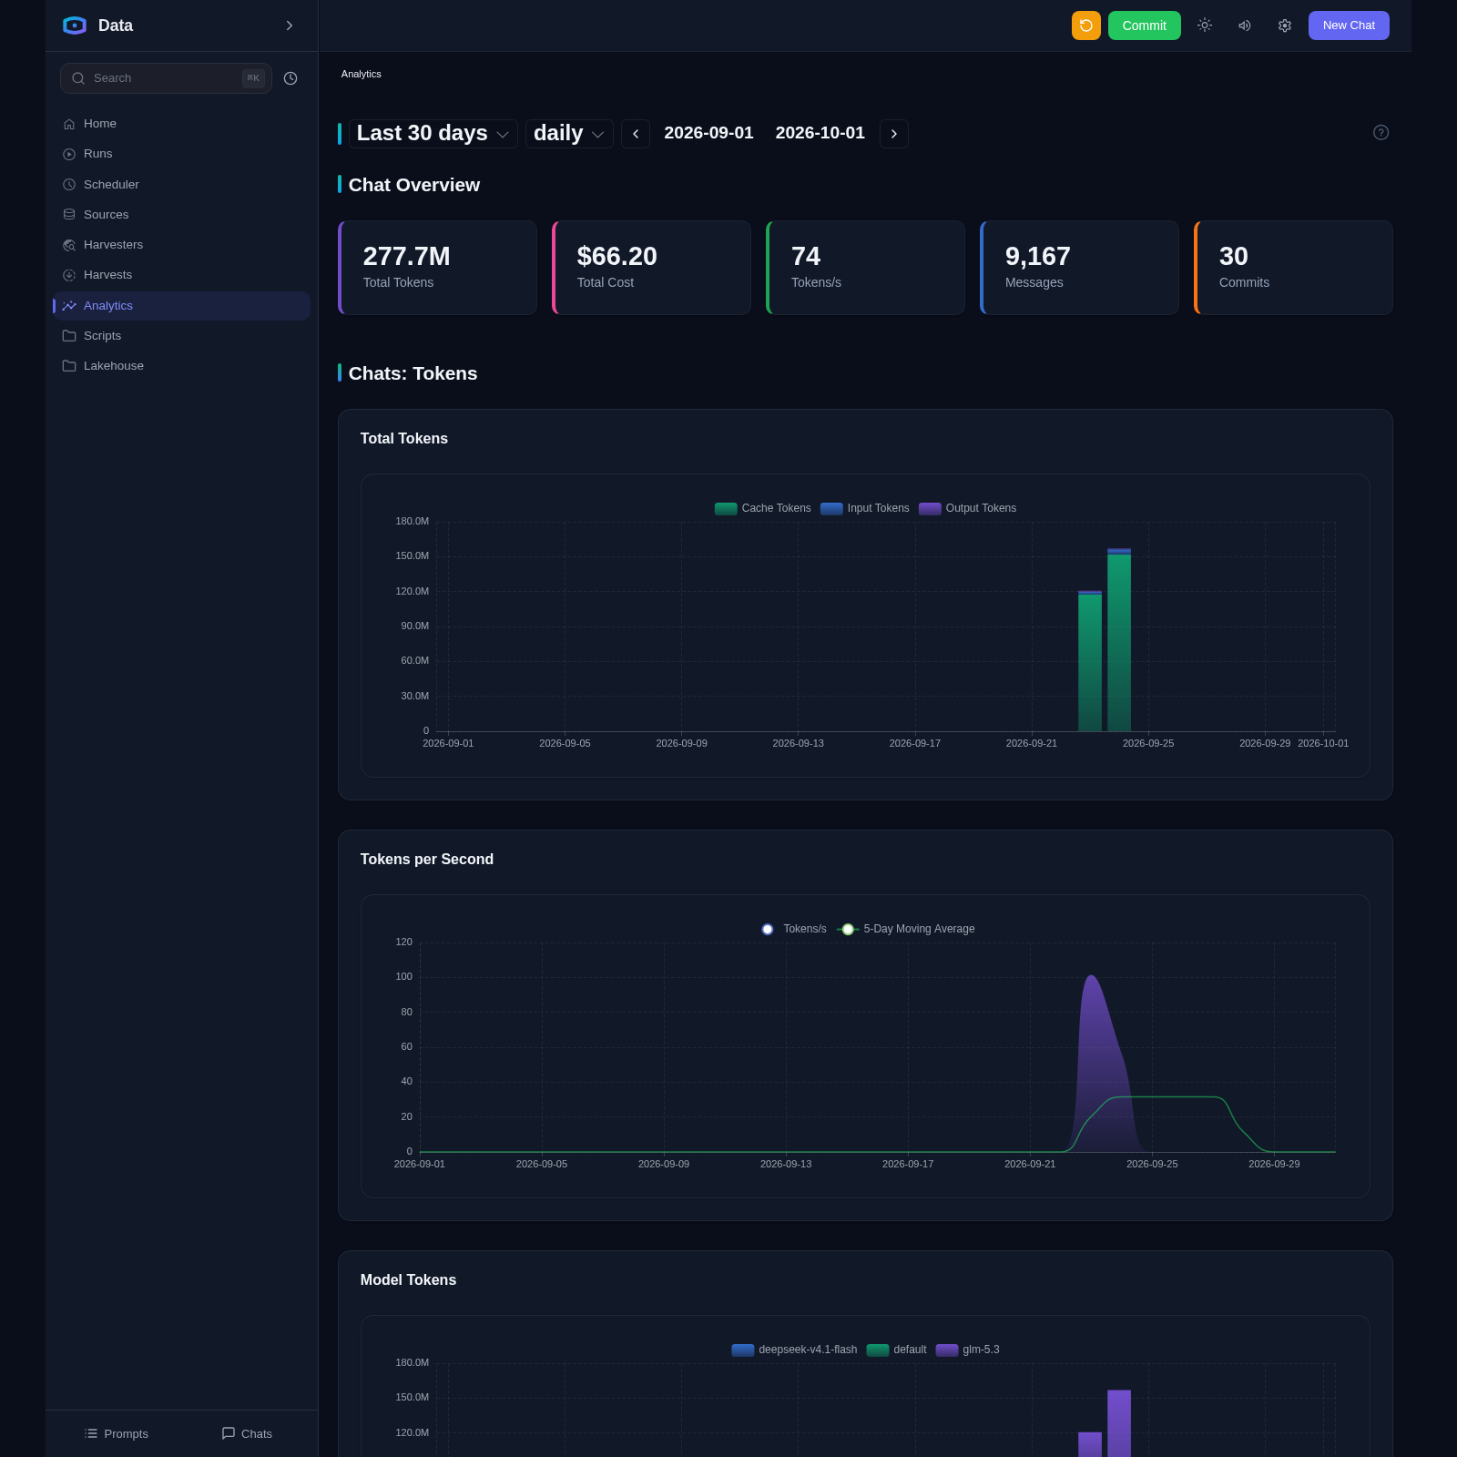
Task: Toggle 5-Day Moving Average legend series
Action: pyautogui.click(x=906, y=929)
